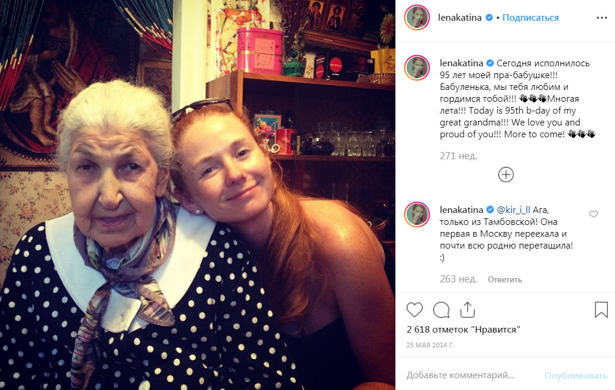This screenshot has height=390, width=615.
Task: Like the post with the heart icon
Action: click(415, 310)
